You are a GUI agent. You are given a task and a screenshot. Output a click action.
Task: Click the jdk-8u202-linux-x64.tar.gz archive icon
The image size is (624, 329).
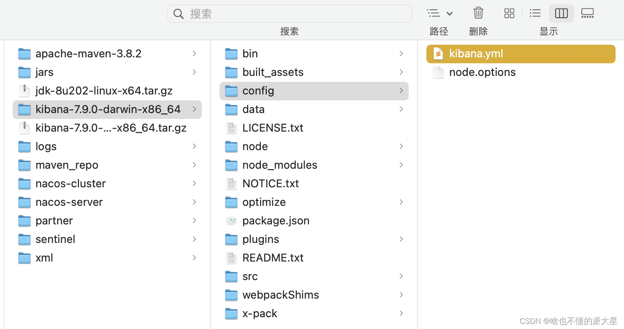[24, 91]
